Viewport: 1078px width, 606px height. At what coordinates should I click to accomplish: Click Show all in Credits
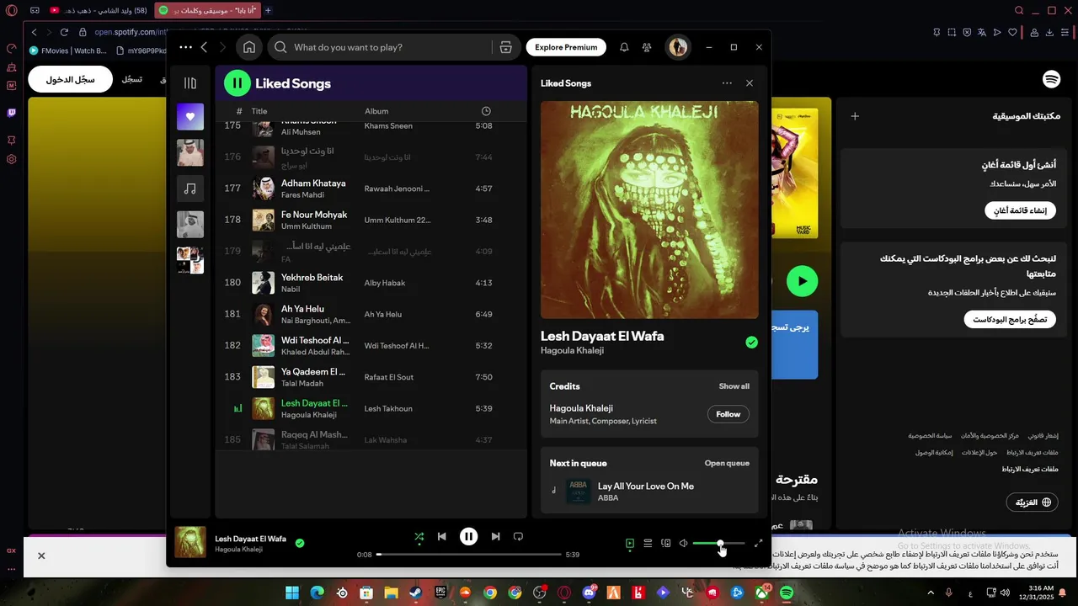[x=734, y=386]
